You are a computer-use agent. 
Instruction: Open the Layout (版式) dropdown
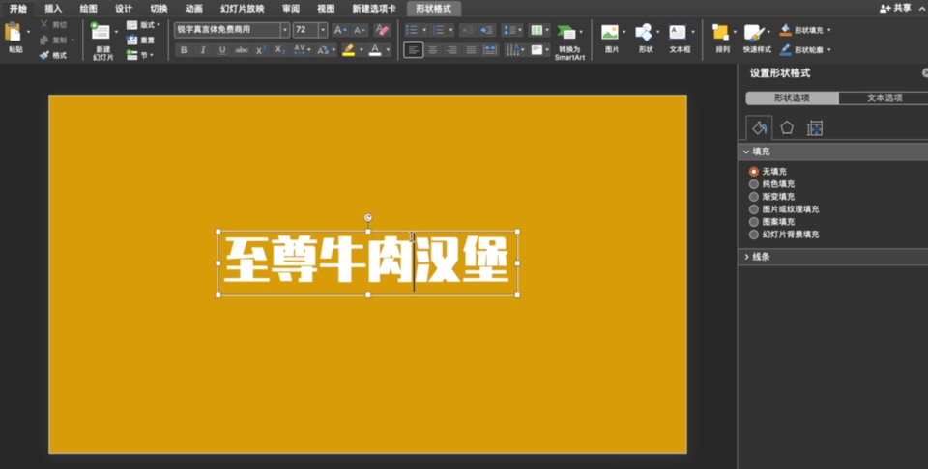click(x=143, y=25)
